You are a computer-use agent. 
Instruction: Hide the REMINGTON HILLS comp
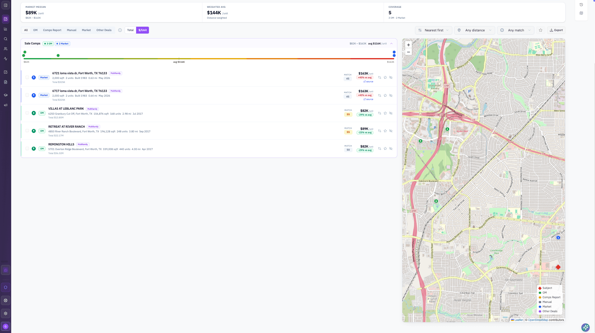point(391,148)
